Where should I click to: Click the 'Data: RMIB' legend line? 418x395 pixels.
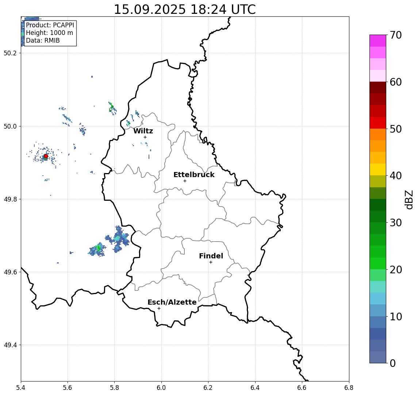43,40
